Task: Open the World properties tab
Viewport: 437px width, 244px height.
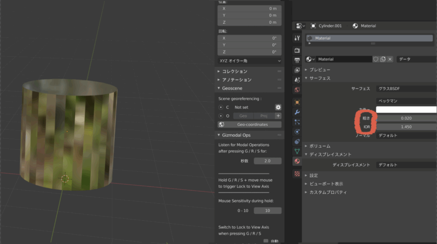Action: point(297,90)
